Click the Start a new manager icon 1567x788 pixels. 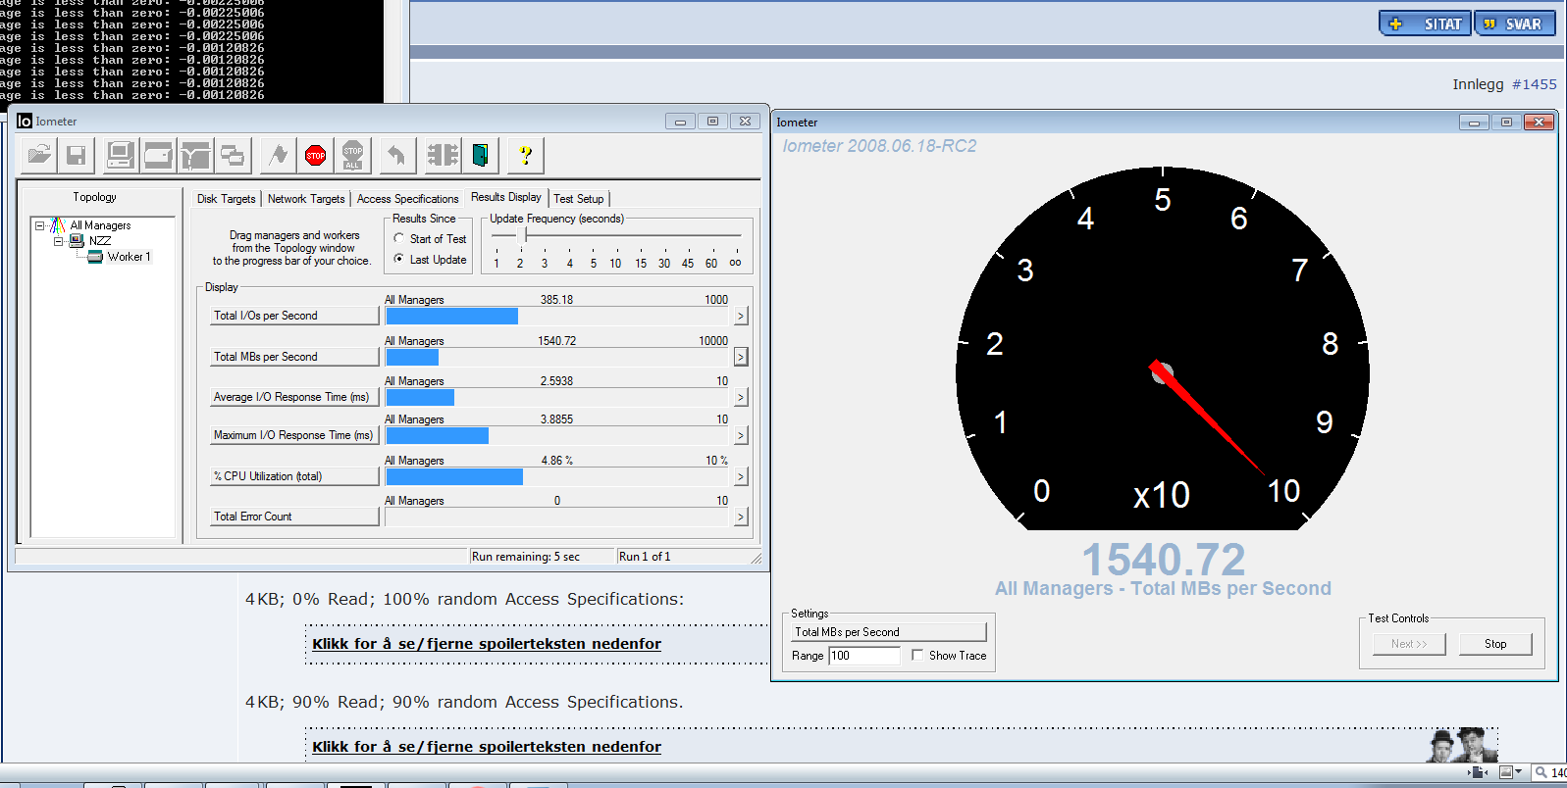coord(120,155)
